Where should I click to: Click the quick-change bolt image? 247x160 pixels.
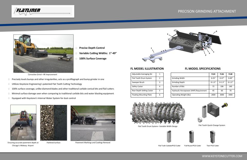225,105
